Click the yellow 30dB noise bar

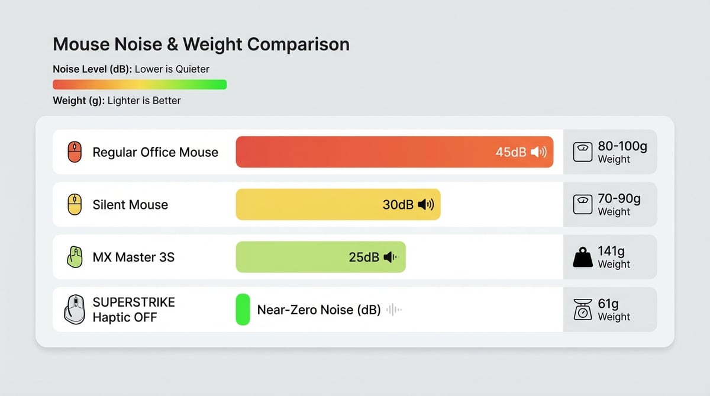click(308, 205)
